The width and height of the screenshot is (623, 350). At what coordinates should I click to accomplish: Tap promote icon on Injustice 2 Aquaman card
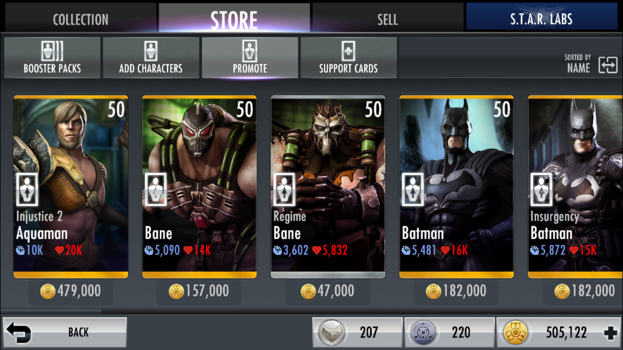[27, 189]
